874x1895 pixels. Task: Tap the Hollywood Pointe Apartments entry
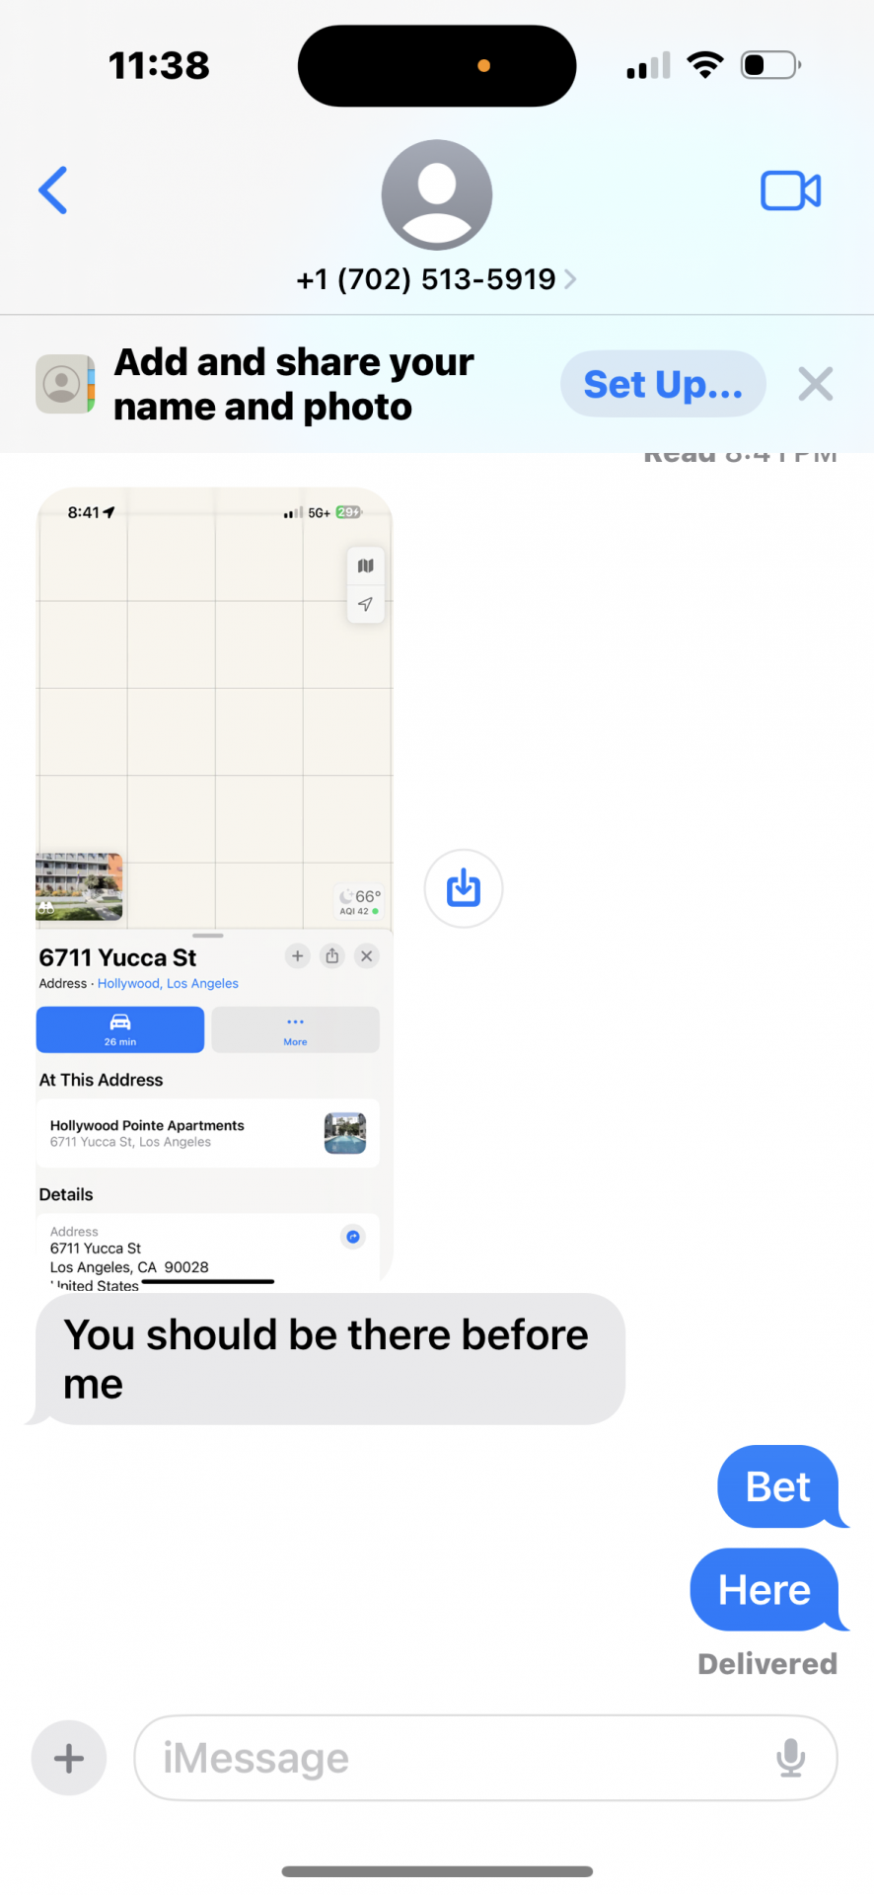coord(208,1133)
